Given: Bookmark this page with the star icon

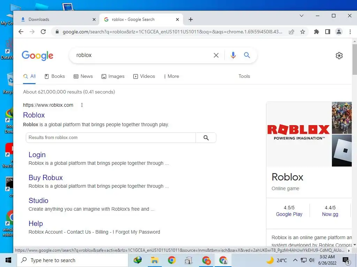Looking at the screenshot, I should [303, 32].
